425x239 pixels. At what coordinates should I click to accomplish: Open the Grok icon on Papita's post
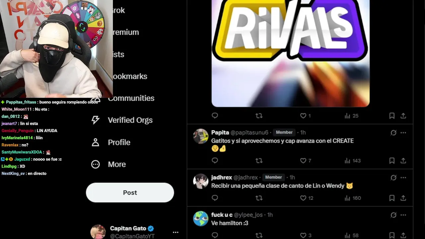[393, 133]
